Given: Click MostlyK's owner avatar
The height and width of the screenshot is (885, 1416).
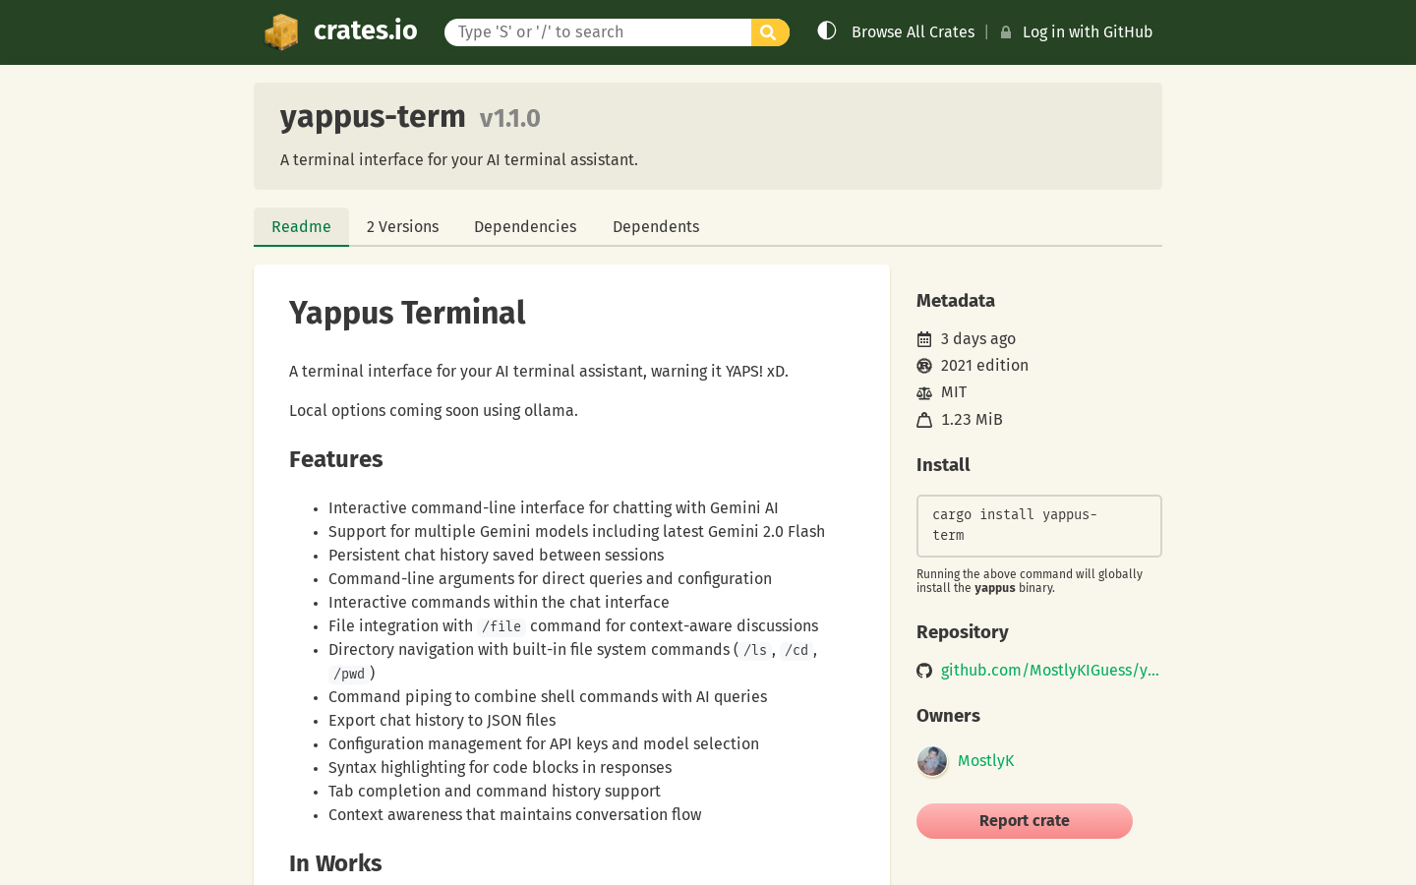Looking at the screenshot, I should [x=932, y=761].
